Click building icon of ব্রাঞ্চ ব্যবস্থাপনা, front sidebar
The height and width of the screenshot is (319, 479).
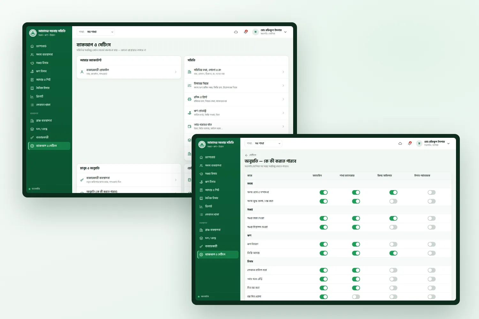point(201,230)
